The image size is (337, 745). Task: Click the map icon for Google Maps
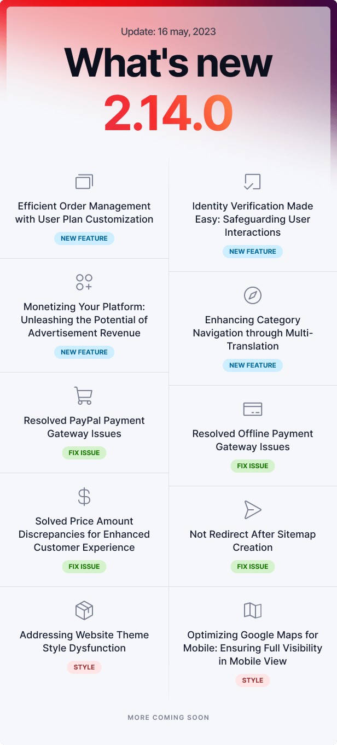click(252, 610)
